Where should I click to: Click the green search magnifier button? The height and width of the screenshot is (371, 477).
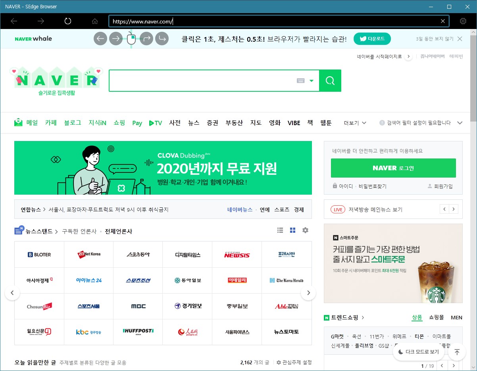(x=330, y=81)
